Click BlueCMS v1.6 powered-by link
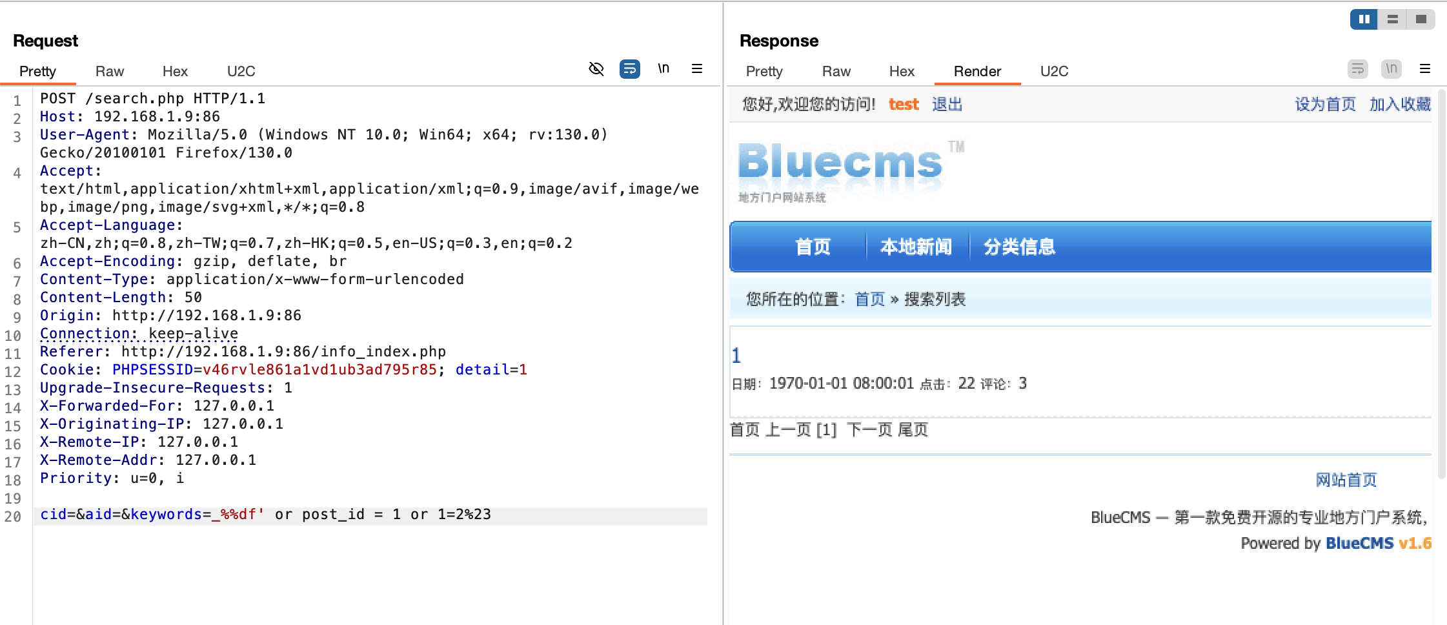 click(x=1379, y=543)
